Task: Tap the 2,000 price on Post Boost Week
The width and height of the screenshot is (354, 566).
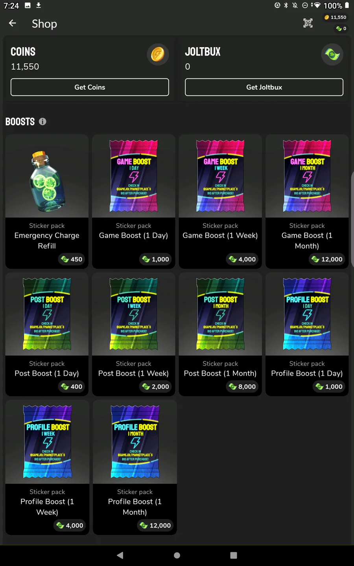Action: pos(156,387)
